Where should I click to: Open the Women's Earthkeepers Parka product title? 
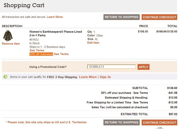(x=55, y=33)
